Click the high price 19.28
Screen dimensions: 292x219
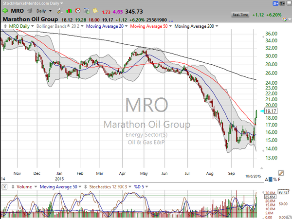[80, 20]
